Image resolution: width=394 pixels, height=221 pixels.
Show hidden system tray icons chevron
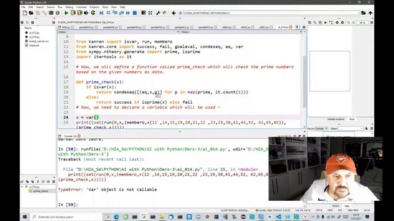[x=313, y=217]
